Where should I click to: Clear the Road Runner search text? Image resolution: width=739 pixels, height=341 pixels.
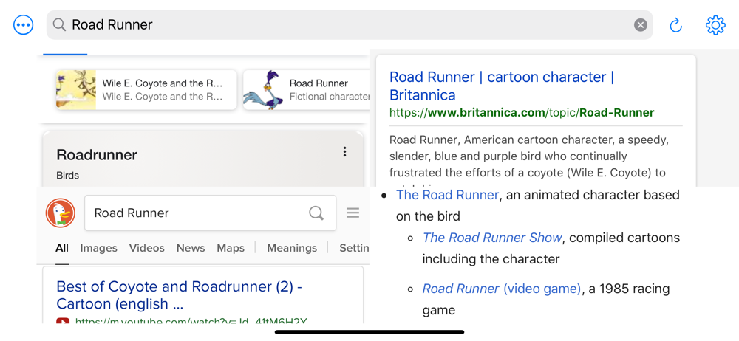click(640, 25)
